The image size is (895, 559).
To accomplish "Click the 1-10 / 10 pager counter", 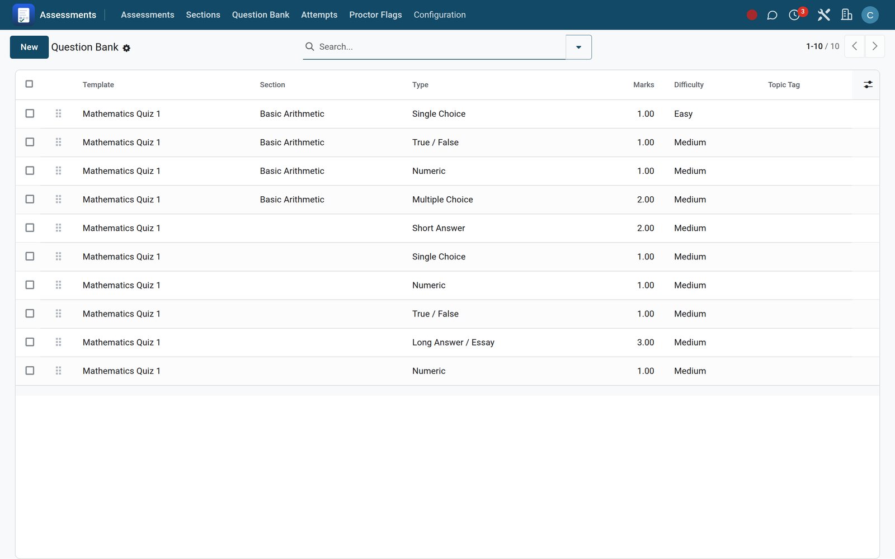I will coord(822,46).
